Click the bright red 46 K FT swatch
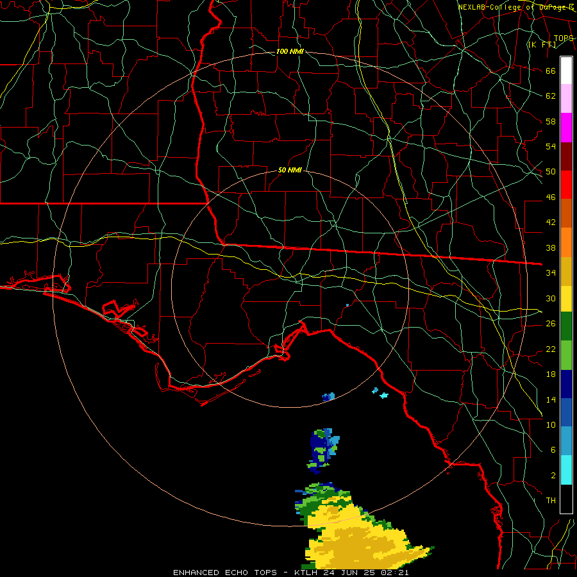Screen dimensions: 577x577 566,185
